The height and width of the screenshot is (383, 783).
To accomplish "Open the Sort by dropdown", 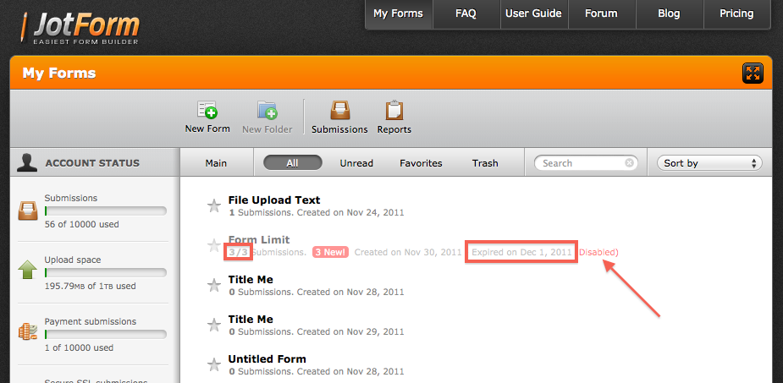I will pyautogui.click(x=709, y=163).
